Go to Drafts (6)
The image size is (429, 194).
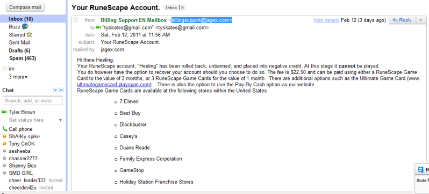[x=20, y=51]
